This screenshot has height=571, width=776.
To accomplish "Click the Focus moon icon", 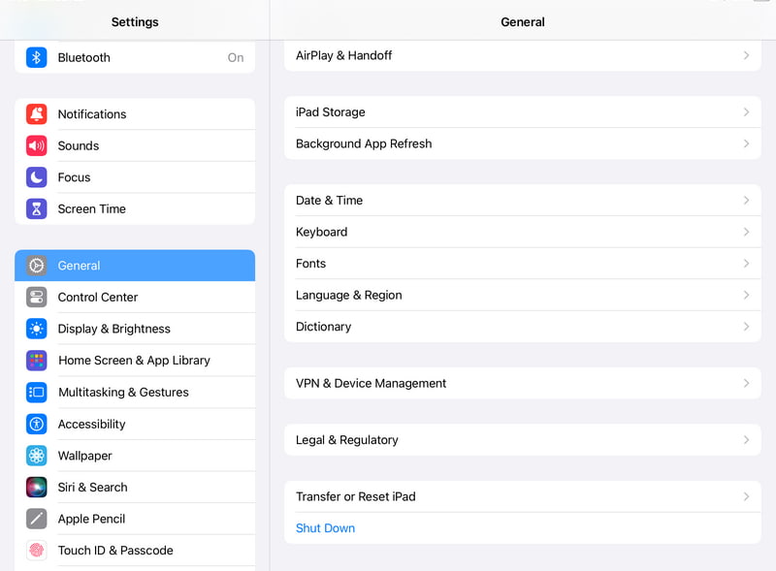I will (x=36, y=177).
